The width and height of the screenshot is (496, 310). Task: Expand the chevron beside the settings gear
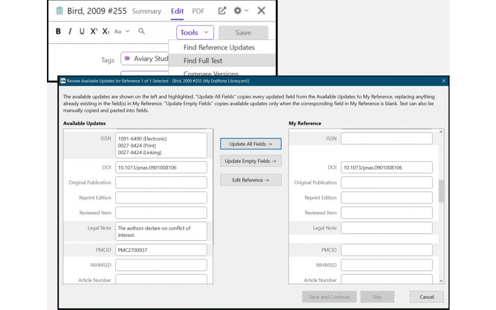point(245,11)
